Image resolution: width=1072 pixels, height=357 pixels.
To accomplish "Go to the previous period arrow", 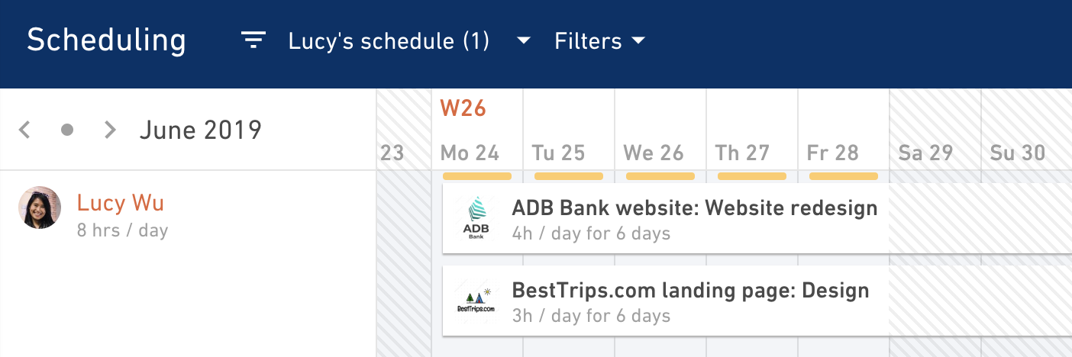I will (24, 130).
